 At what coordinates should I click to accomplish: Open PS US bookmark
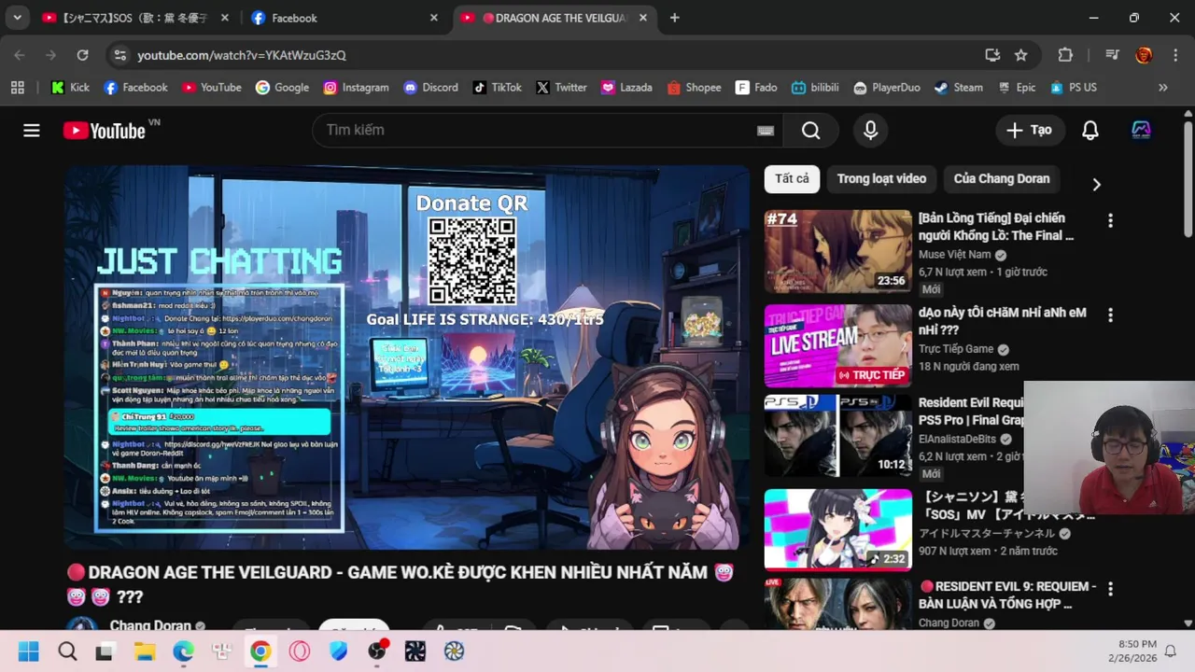point(1073,87)
